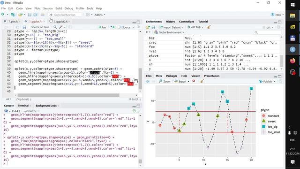Viewport: 300px width, 169px height.
Task: Go to previous plot arrow
Action: tap(148, 81)
